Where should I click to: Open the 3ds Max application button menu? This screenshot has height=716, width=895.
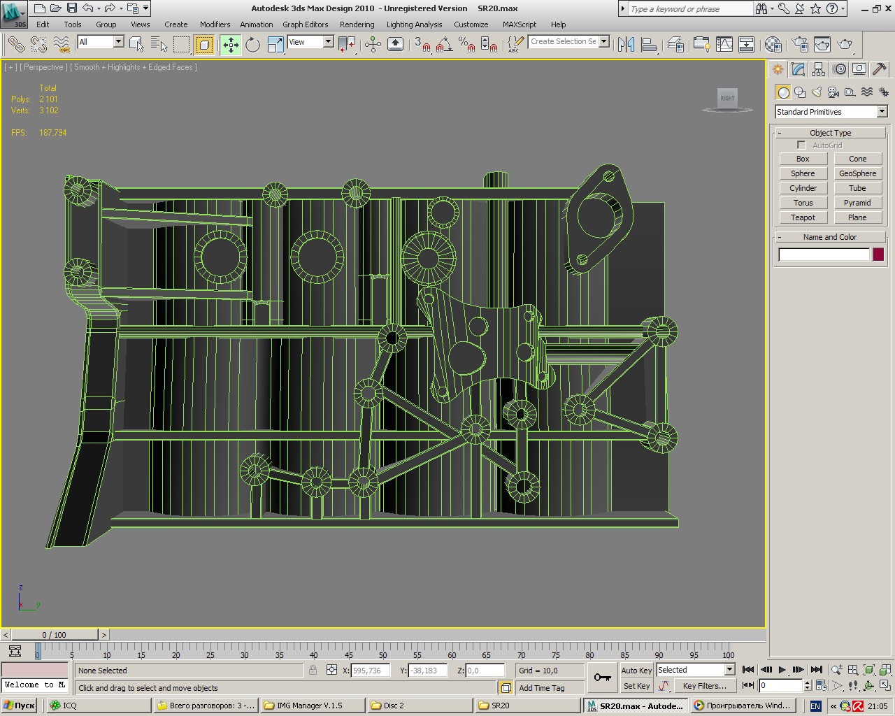coord(14,14)
